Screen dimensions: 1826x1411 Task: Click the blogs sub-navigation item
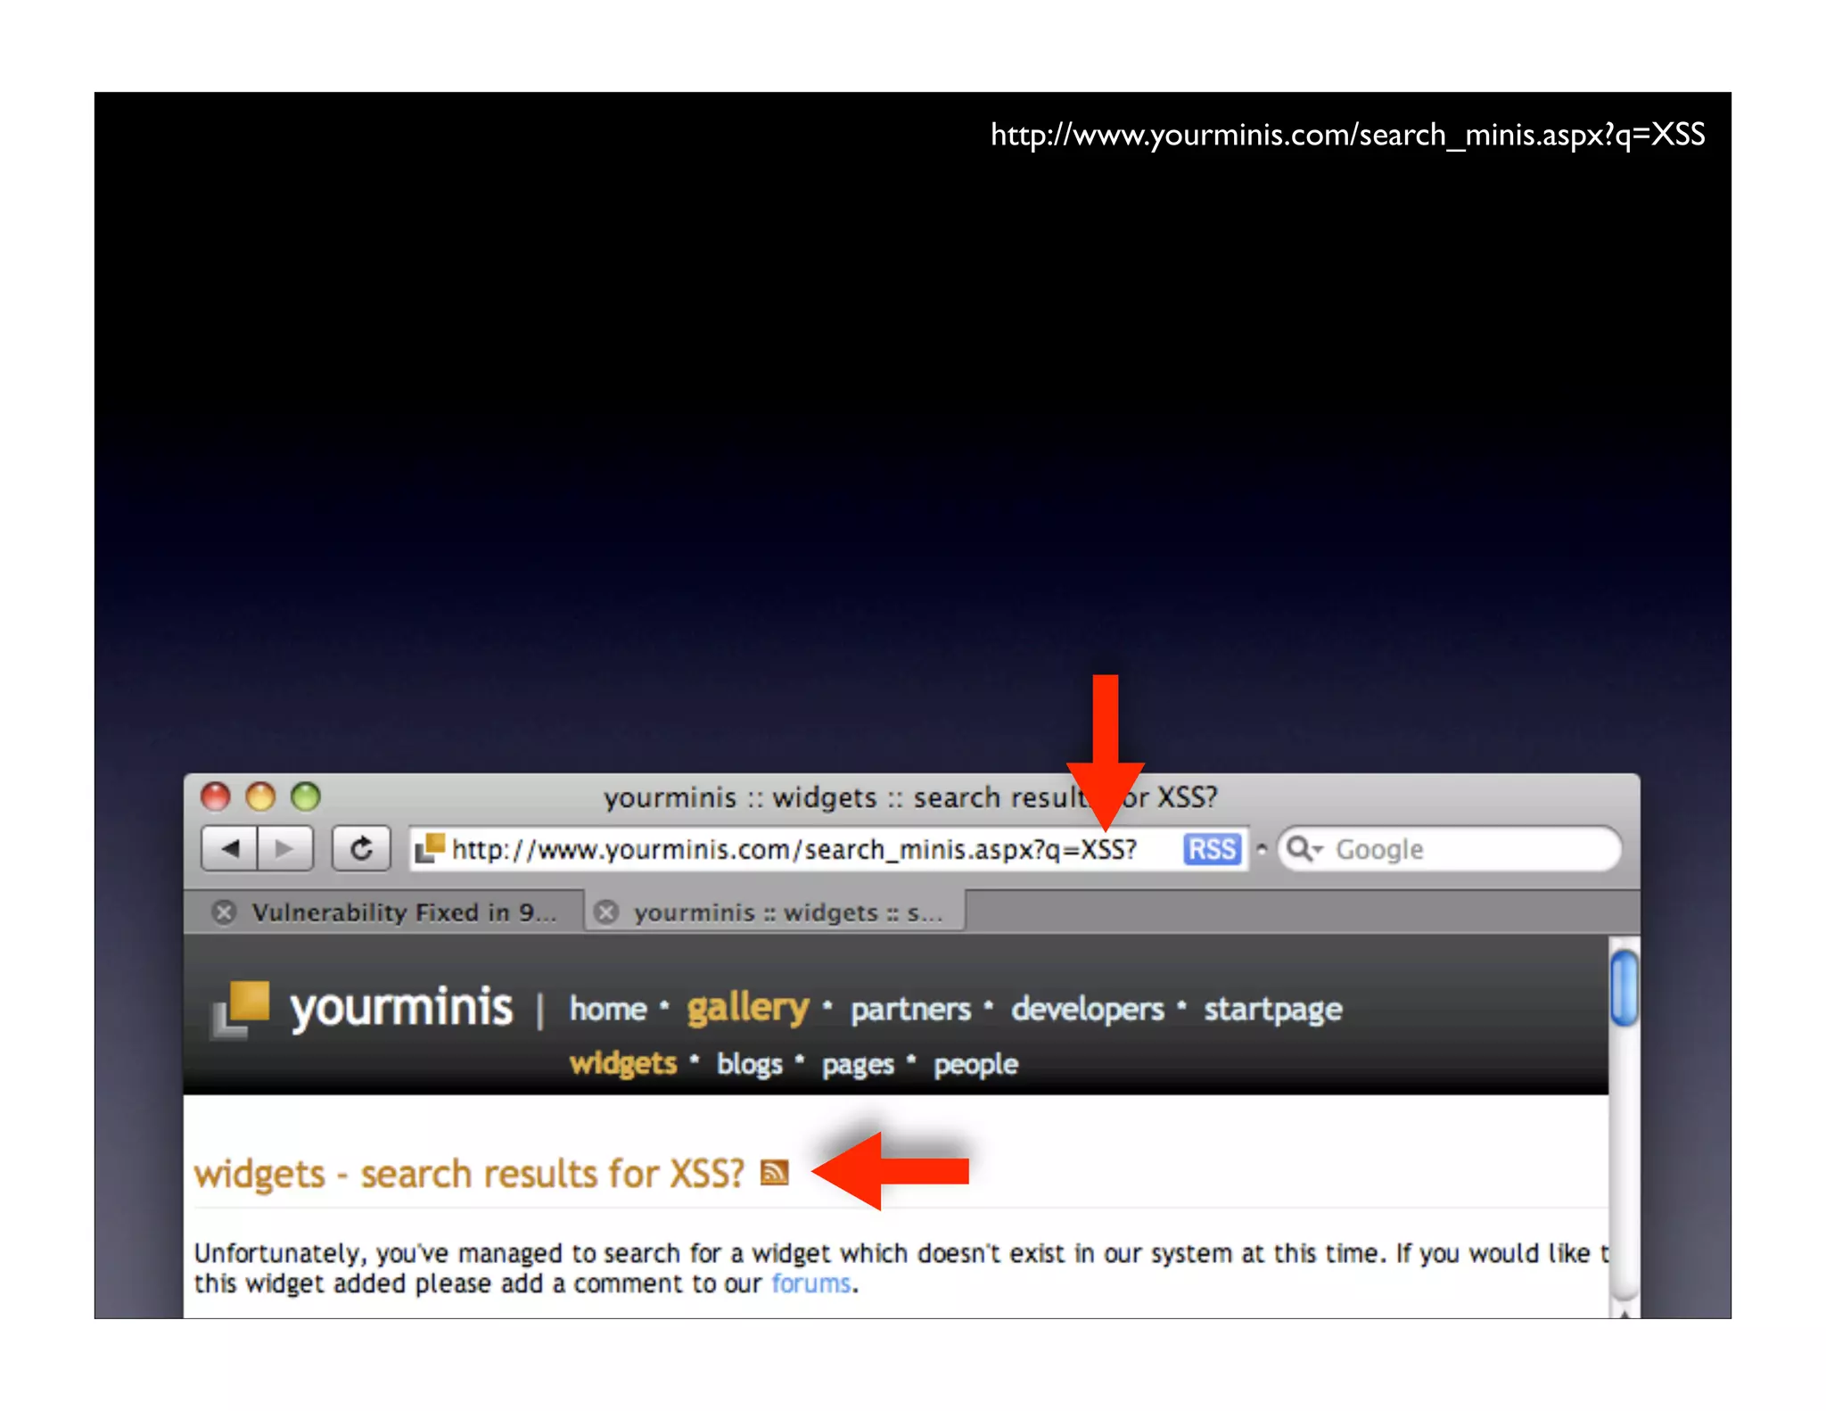pos(749,1064)
